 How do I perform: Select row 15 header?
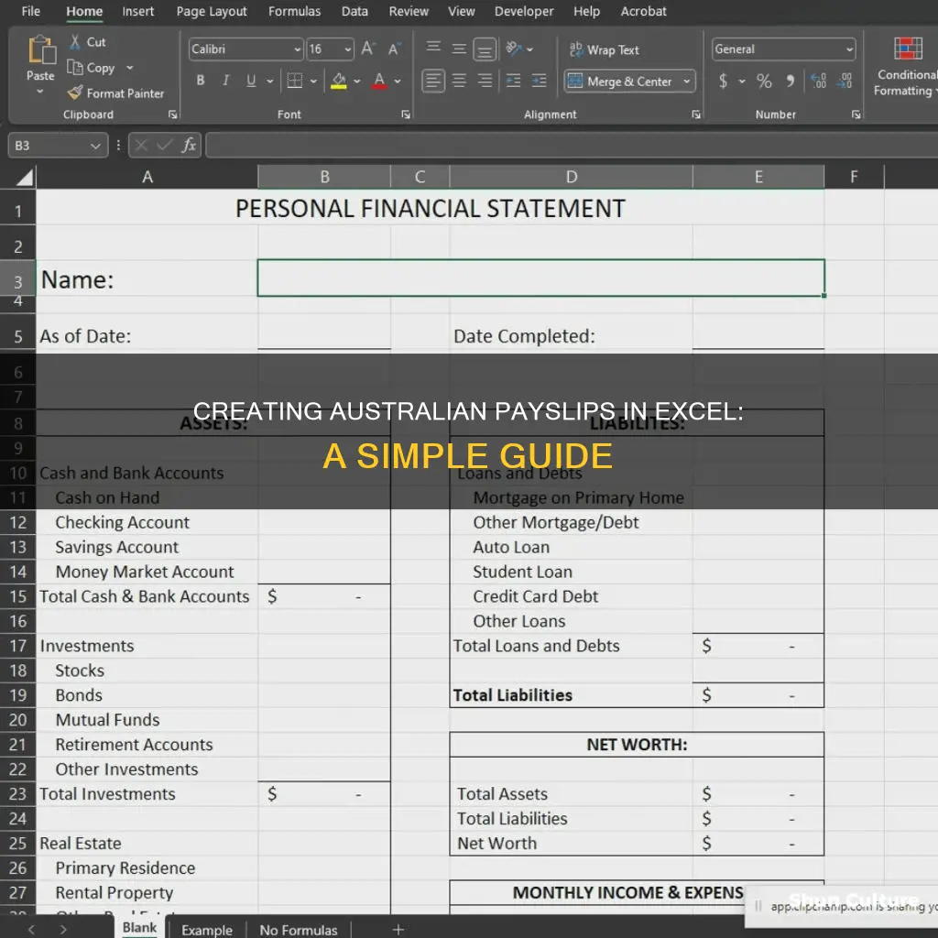(18, 596)
